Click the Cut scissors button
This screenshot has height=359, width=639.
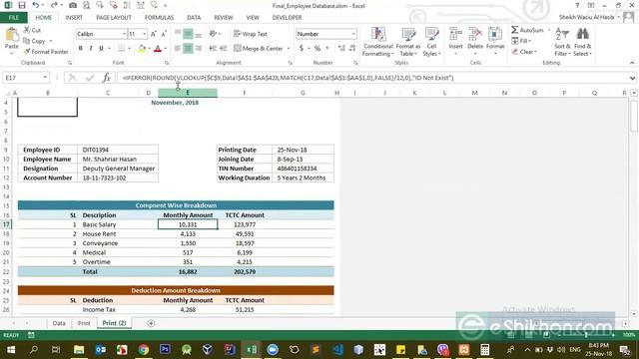coord(32,30)
